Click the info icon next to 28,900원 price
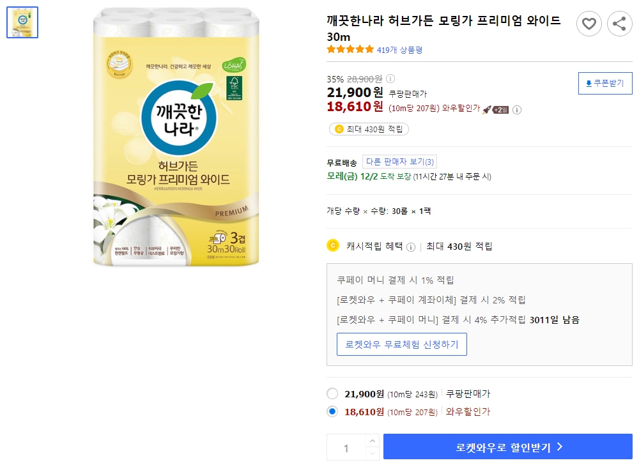Image resolution: width=639 pixels, height=465 pixels. (390, 78)
